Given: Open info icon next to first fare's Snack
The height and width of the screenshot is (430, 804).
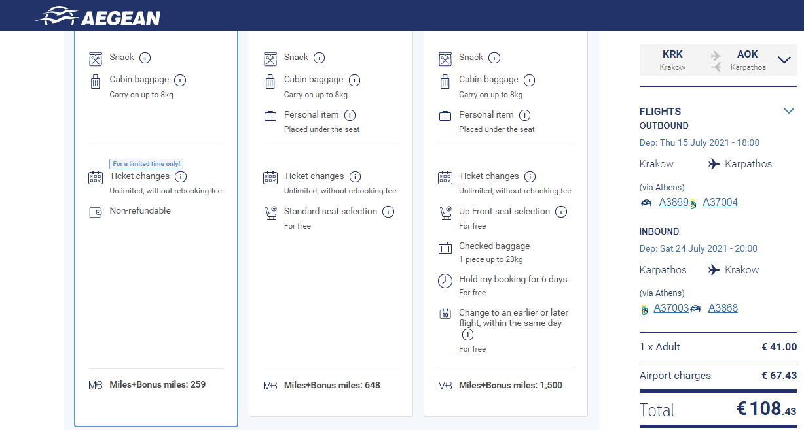Looking at the screenshot, I should pos(145,58).
